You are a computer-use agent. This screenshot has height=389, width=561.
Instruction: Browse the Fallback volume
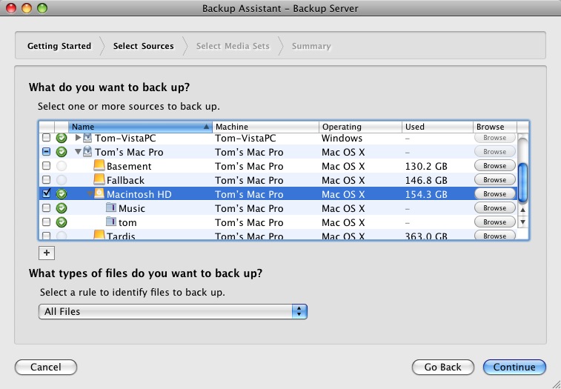pos(495,179)
